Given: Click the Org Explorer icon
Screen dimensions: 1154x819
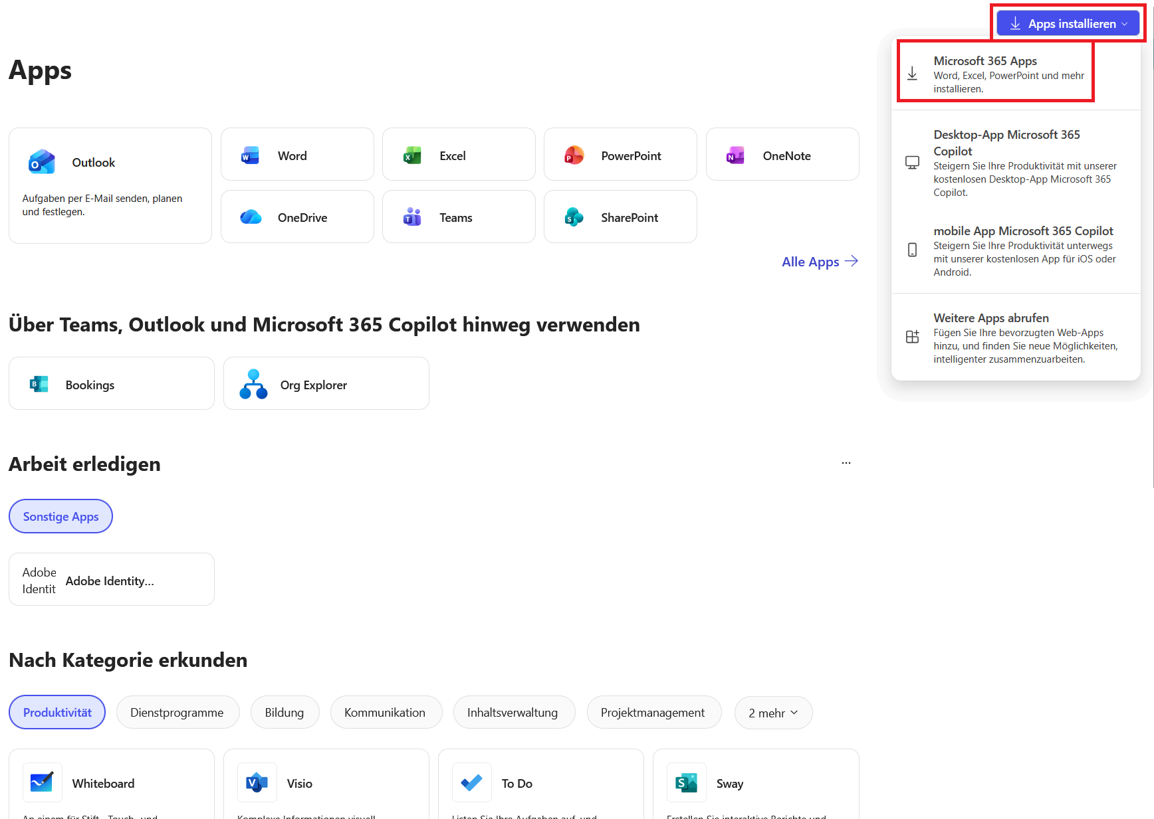Looking at the screenshot, I should 253,385.
